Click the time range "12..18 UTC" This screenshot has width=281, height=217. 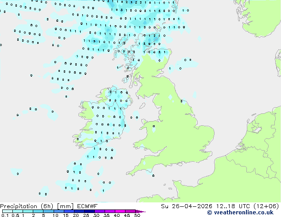(x=233, y=206)
